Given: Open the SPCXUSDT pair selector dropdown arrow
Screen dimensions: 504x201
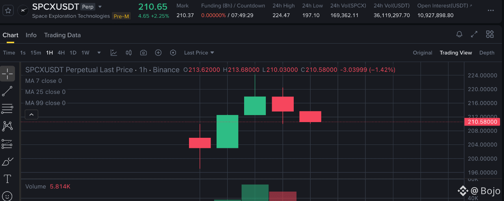Looking at the screenshot, I should (100, 7).
